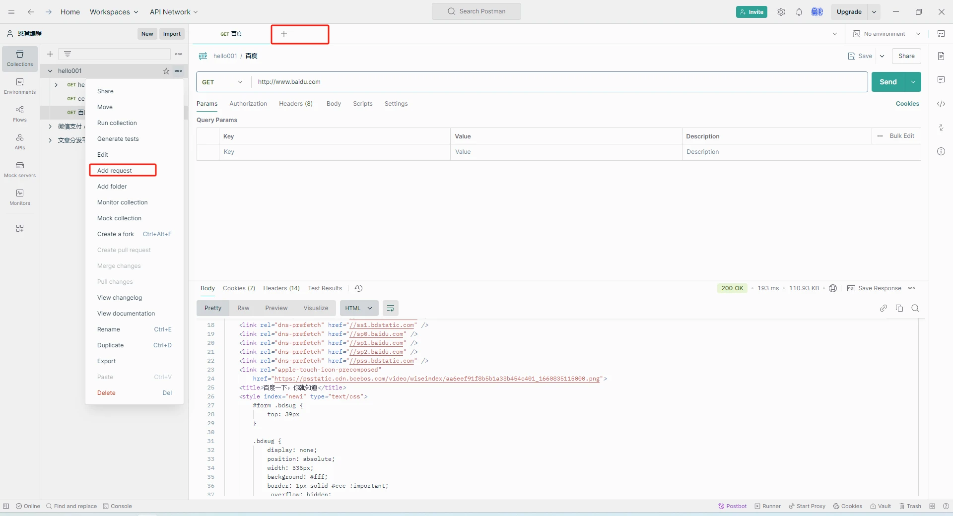Image resolution: width=953 pixels, height=516 pixels.
Task: Open settings gear icon in header
Action: click(781, 12)
